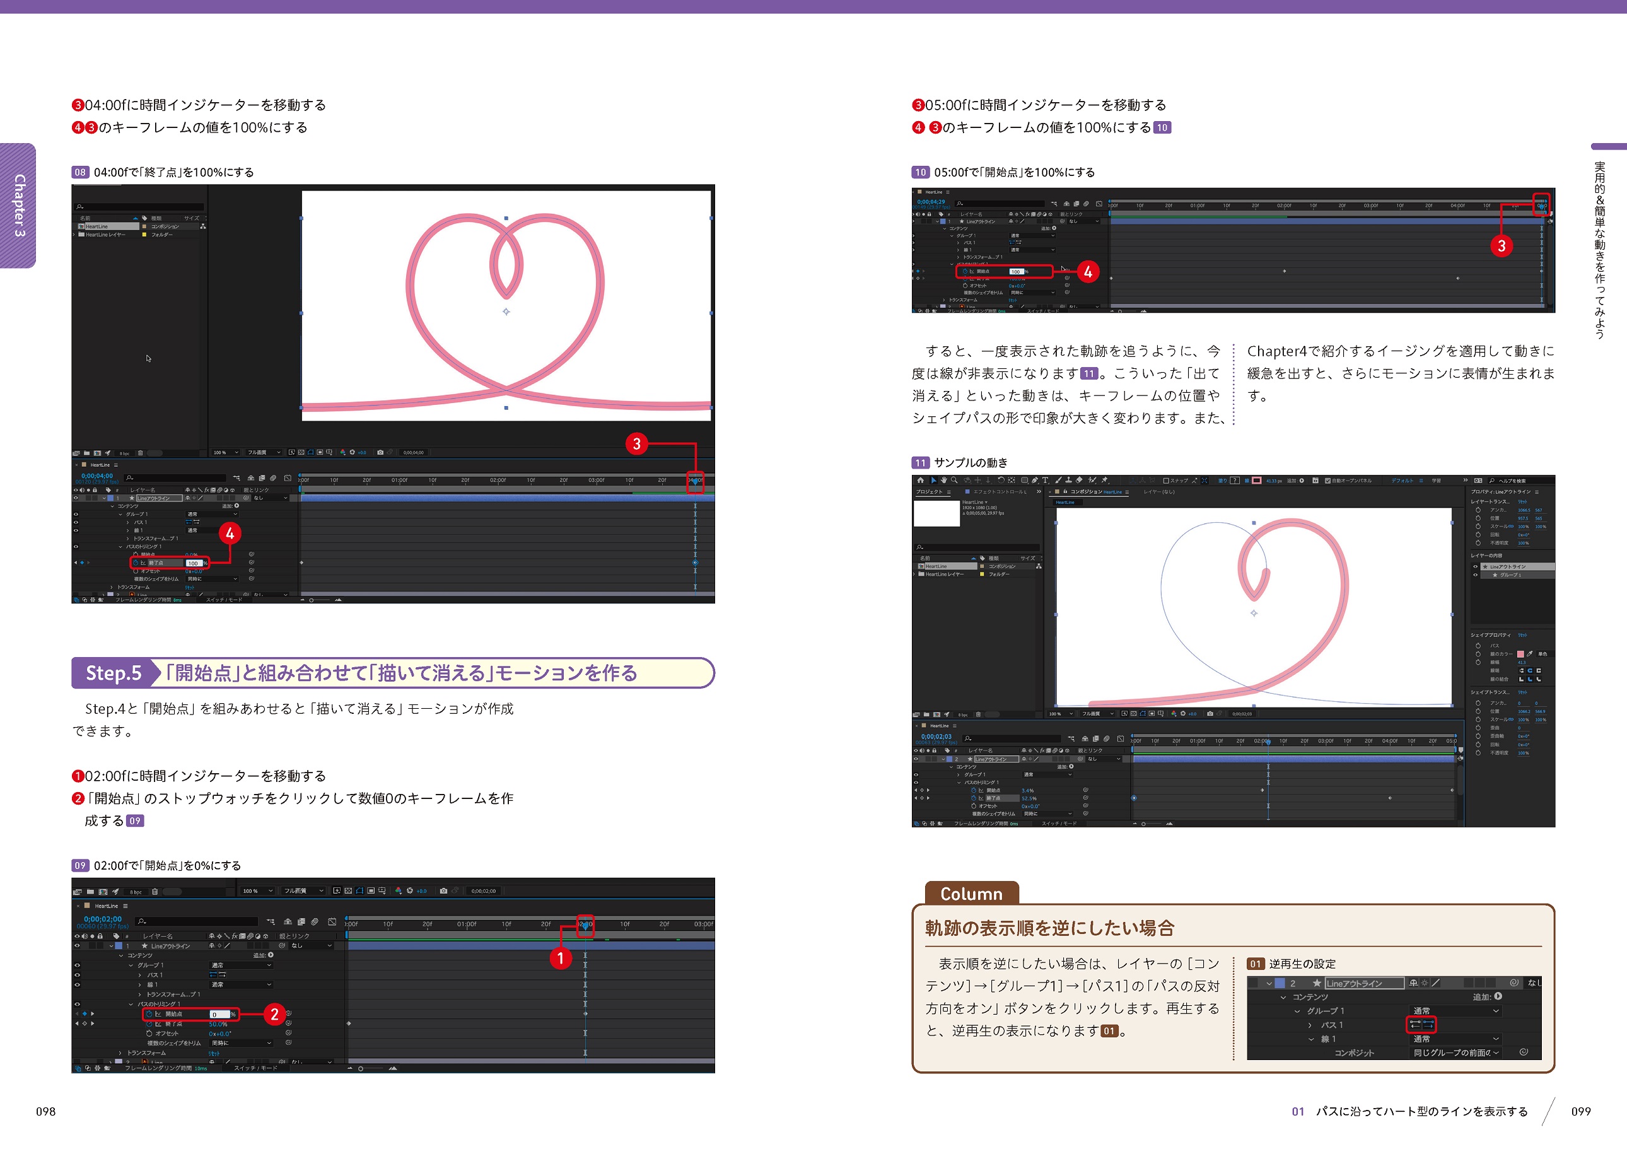Select the Pen tool in figure 11 toolbar
Screen dimensions: 1627x1149
click(1035, 481)
